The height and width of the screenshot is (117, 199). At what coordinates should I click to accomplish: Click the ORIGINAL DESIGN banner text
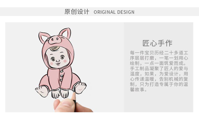(x=114, y=12)
